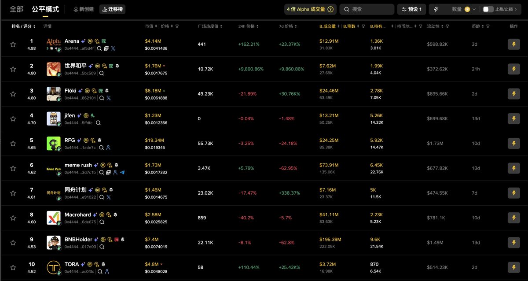528x281 pixels.
Task: Open the Macrohard token logo
Action: coord(54,218)
